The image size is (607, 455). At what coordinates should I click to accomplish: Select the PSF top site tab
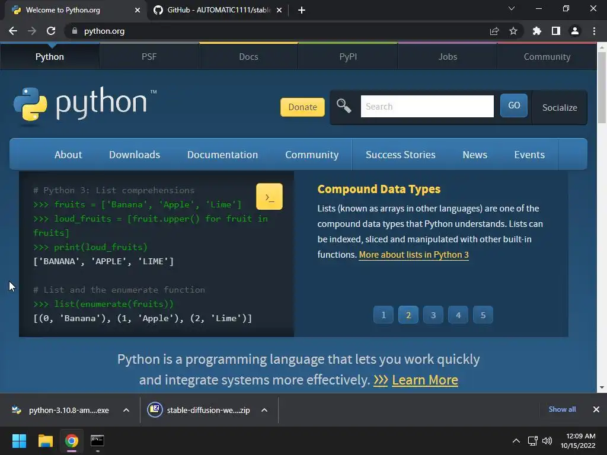[x=149, y=57]
